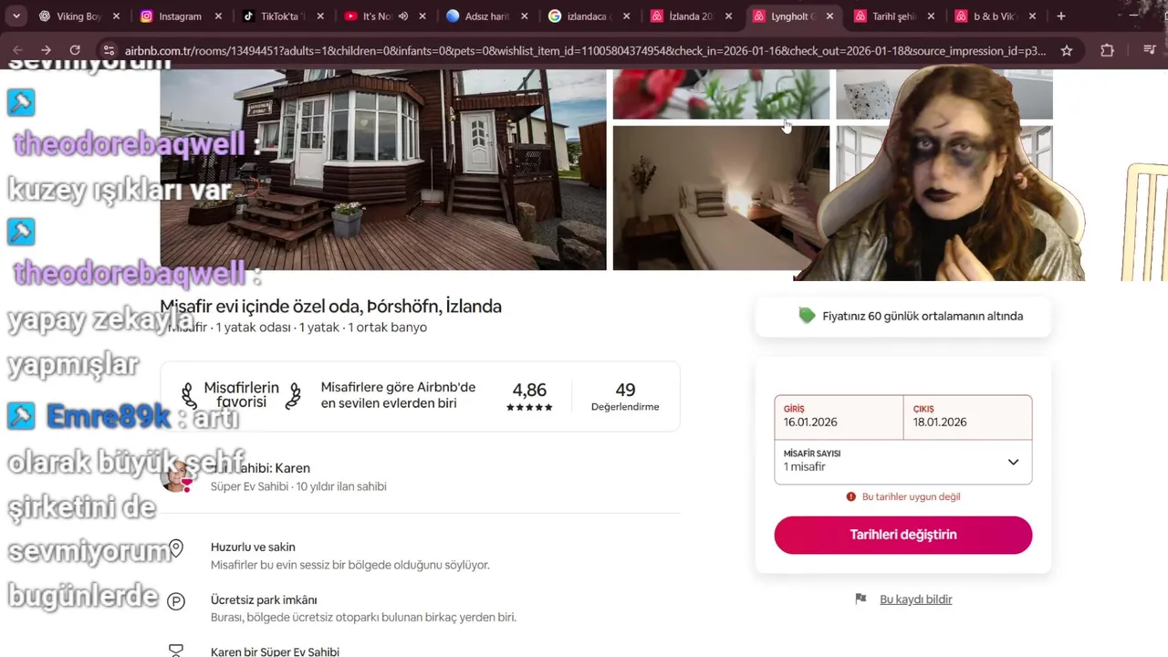1168x657 pixels.
Task: Expand the Misafir Sayısı guest dropdown
Action: tap(903, 461)
